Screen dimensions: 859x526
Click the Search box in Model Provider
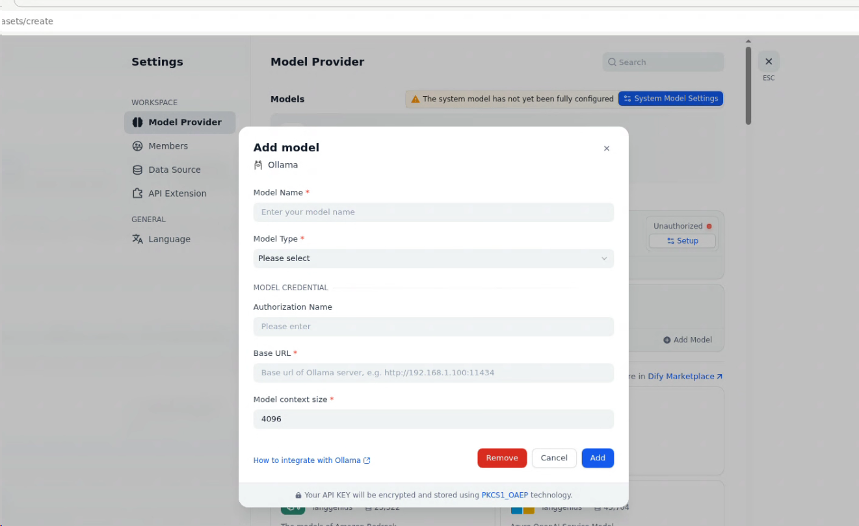(663, 62)
